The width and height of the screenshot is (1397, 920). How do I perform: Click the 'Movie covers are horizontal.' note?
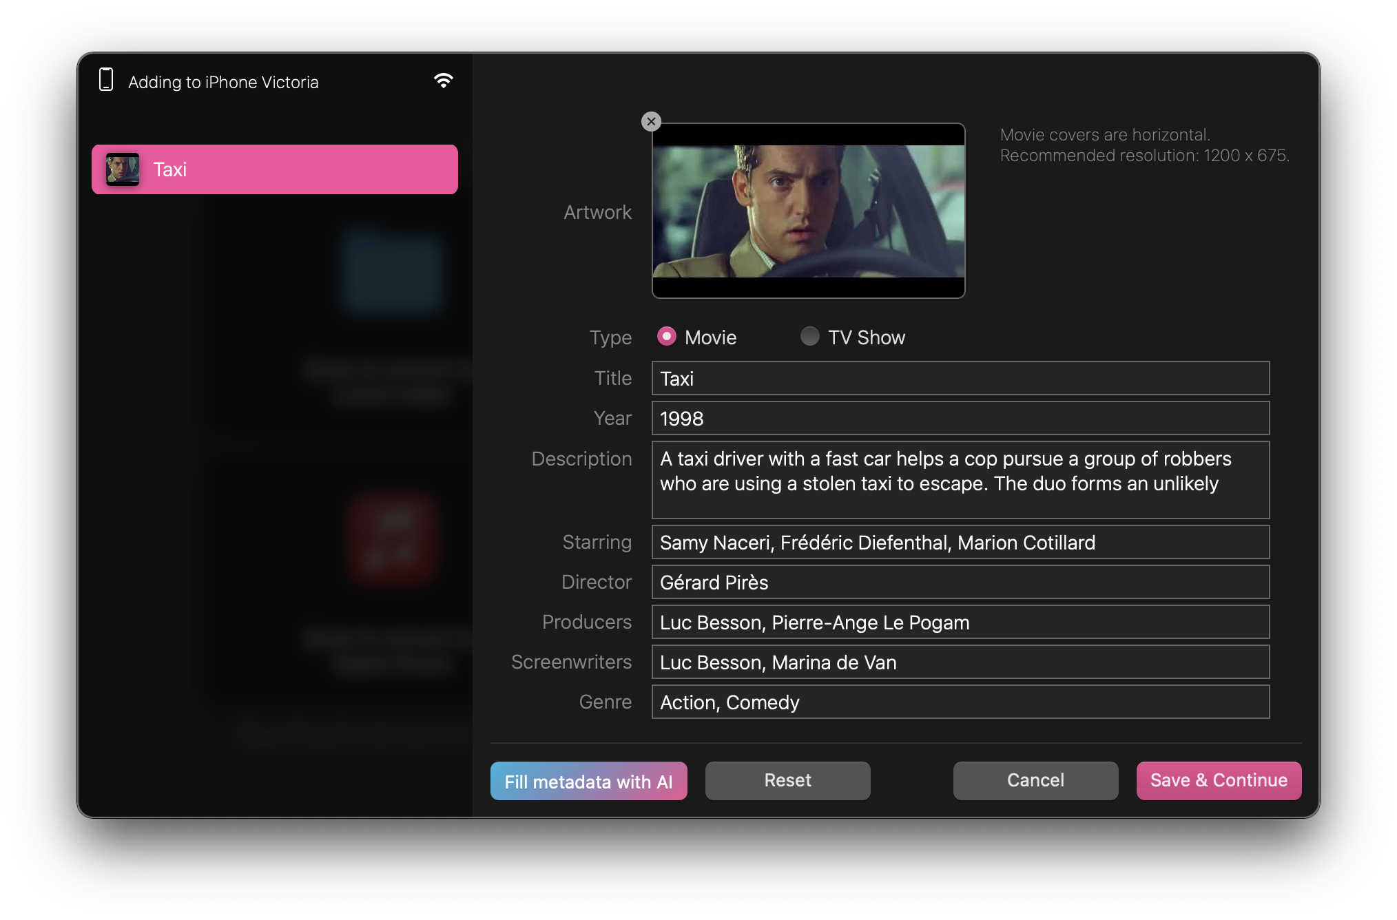[x=1105, y=135]
